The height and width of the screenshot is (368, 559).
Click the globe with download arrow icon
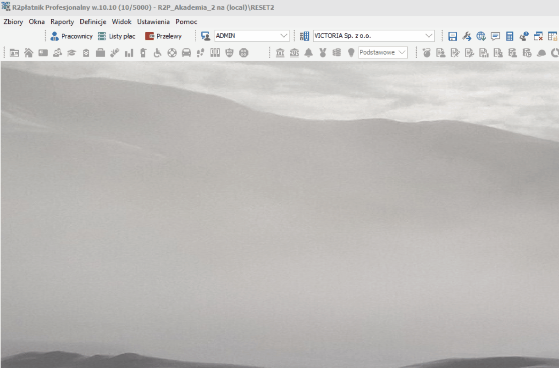coord(481,36)
